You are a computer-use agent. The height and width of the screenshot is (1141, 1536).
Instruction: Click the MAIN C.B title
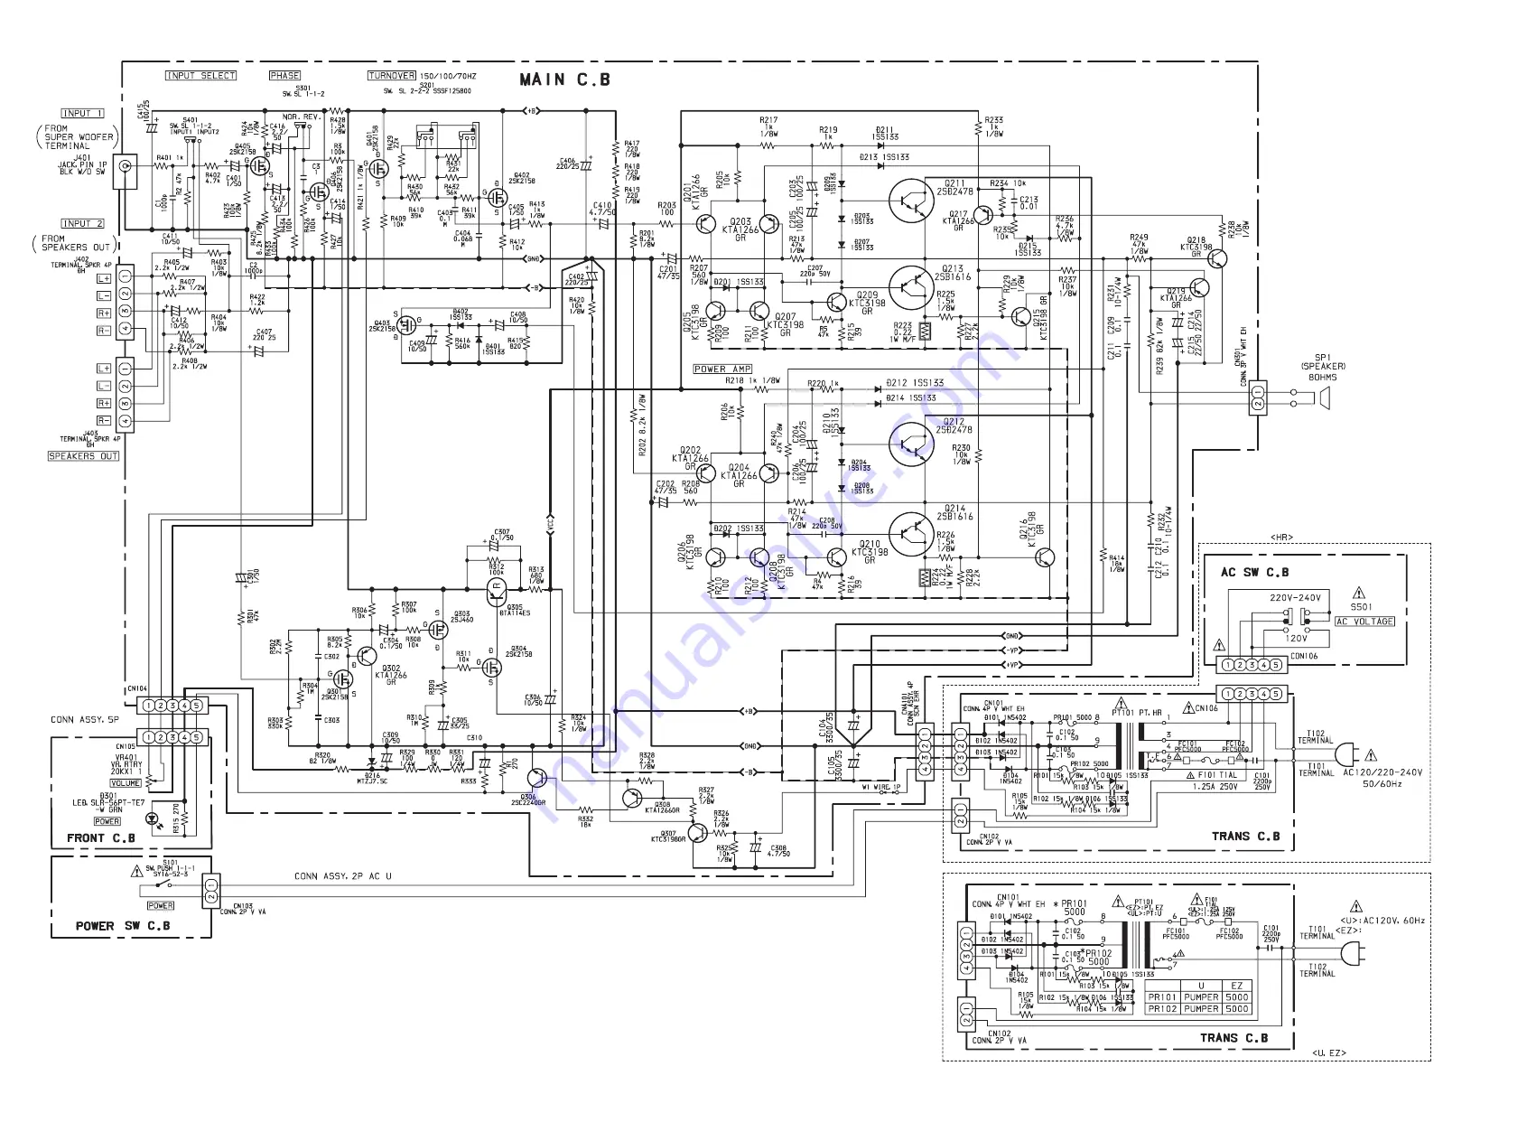click(x=565, y=79)
